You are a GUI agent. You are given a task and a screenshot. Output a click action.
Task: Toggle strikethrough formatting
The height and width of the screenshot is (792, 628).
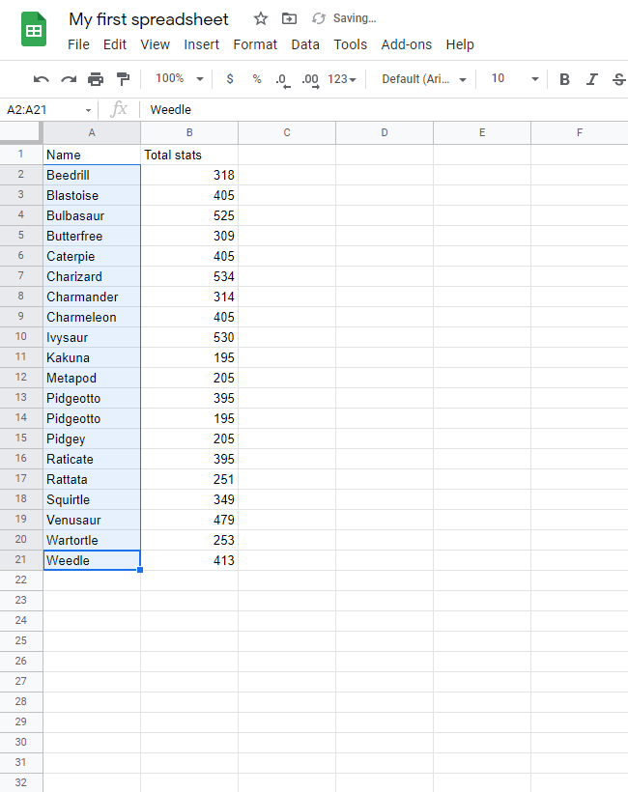pos(618,79)
